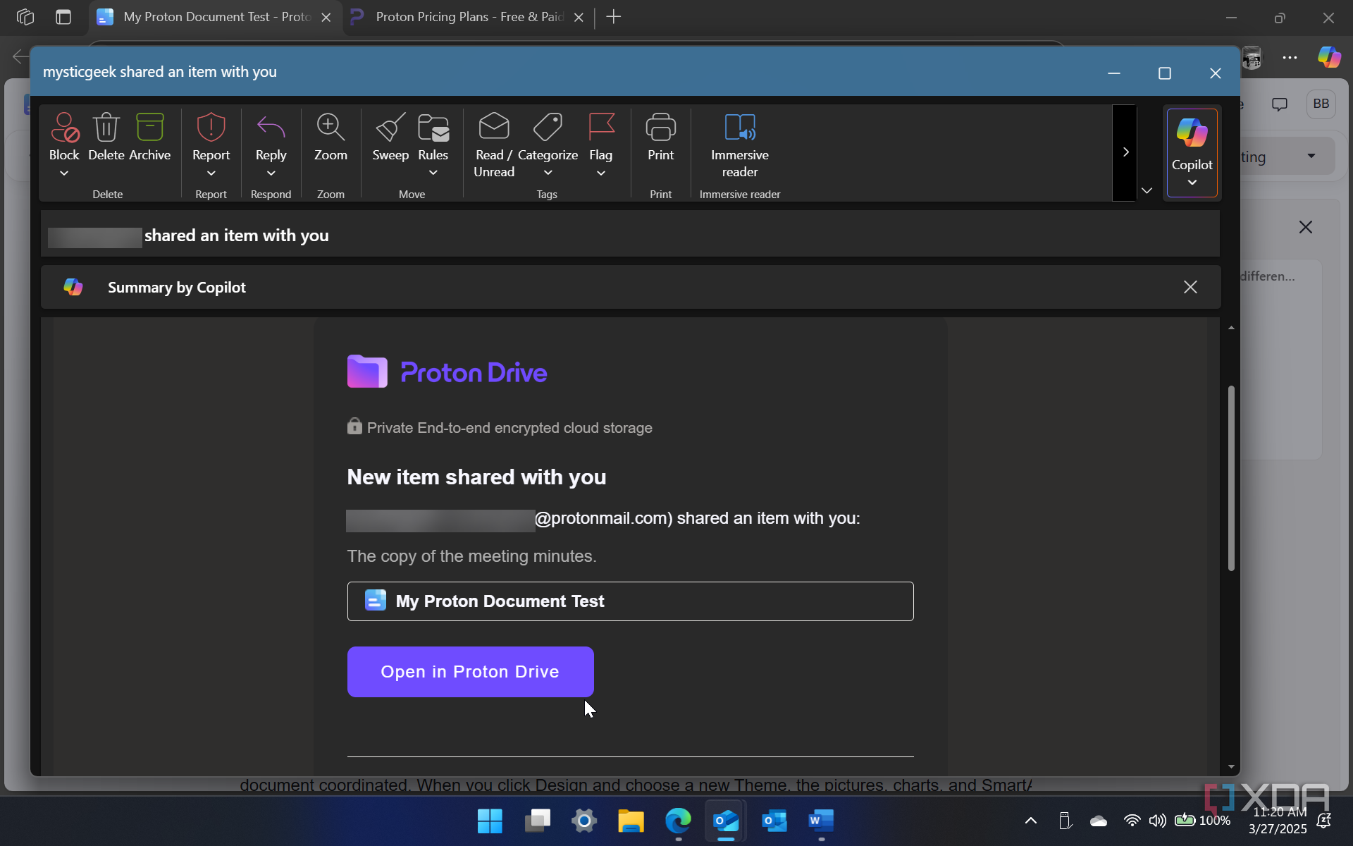Expand the Reply options chevron
The height and width of the screenshot is (846, 1353).
coord(271,173)
